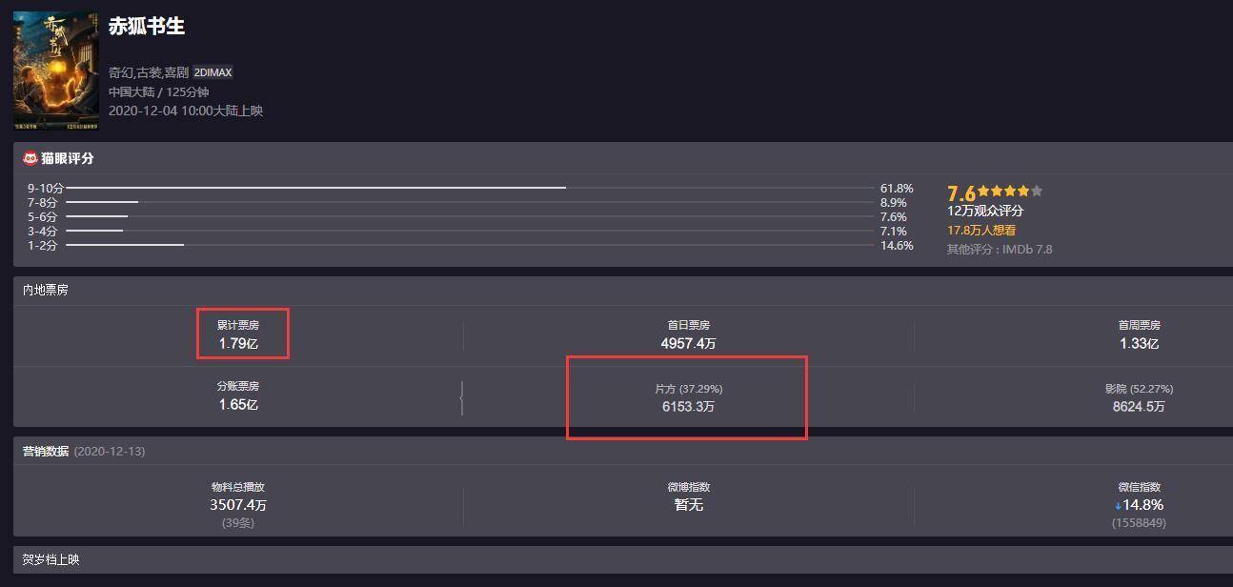The height and width of the screenshot is (587, 1233).
Task: Click the 片方 6153.3万 share box
Action: [x=688, y=398]
